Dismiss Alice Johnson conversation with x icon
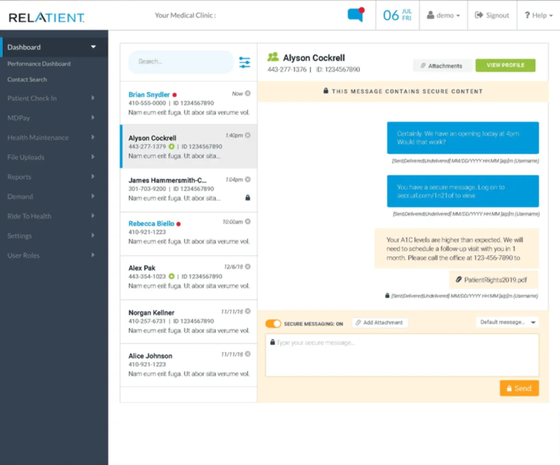 (x=248, y=355)
